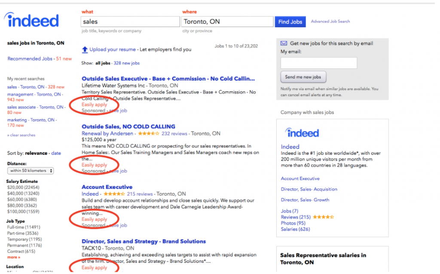440x274 pixels.
Task: Click the Indeed company logo in sidebar card
Action: coord(303,133)
